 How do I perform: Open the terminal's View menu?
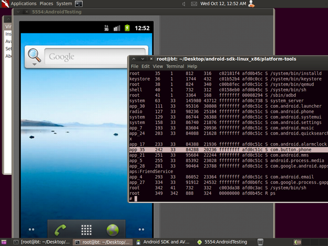point(157,67)
